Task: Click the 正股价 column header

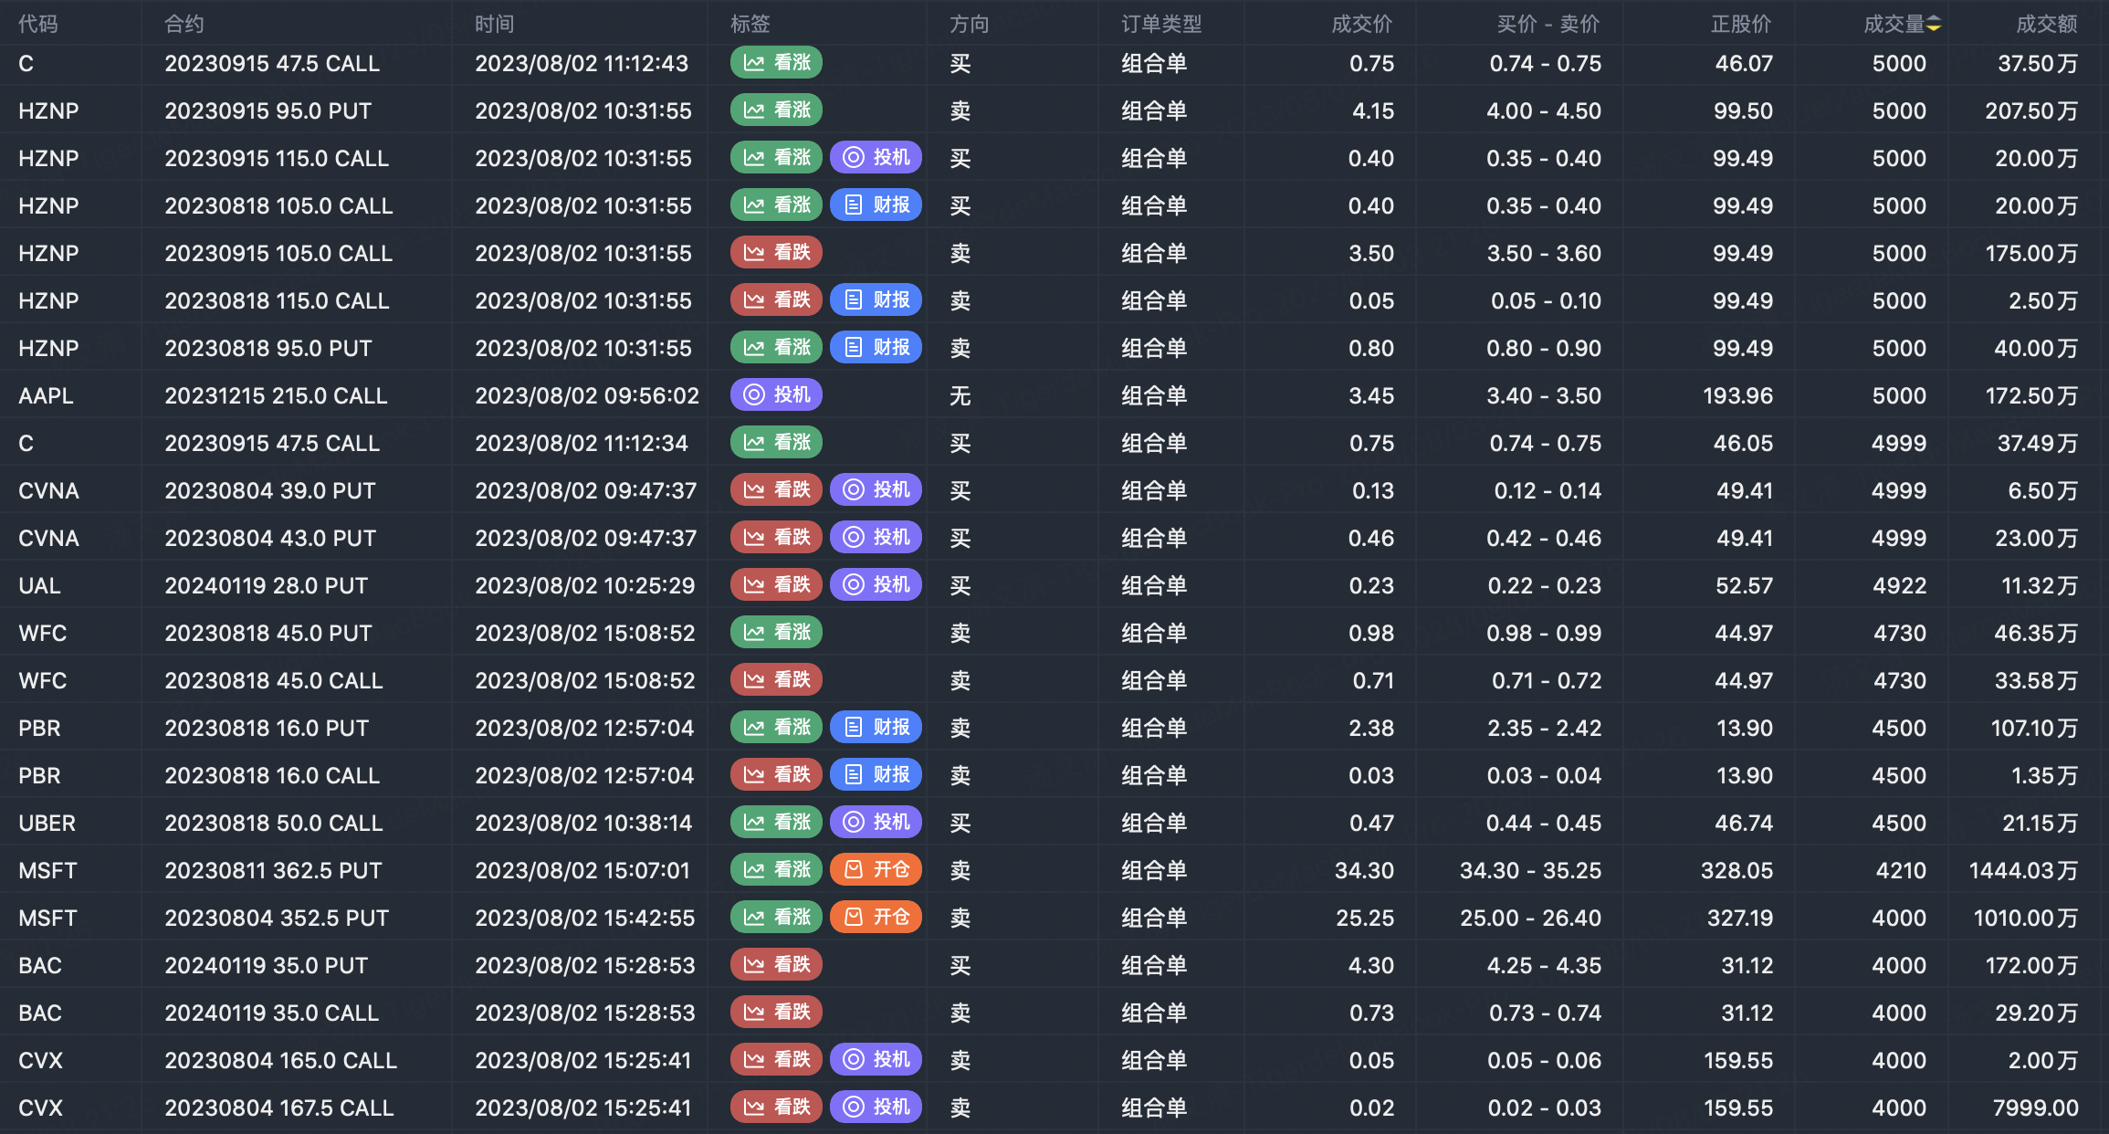Action: pos(1741,25)
